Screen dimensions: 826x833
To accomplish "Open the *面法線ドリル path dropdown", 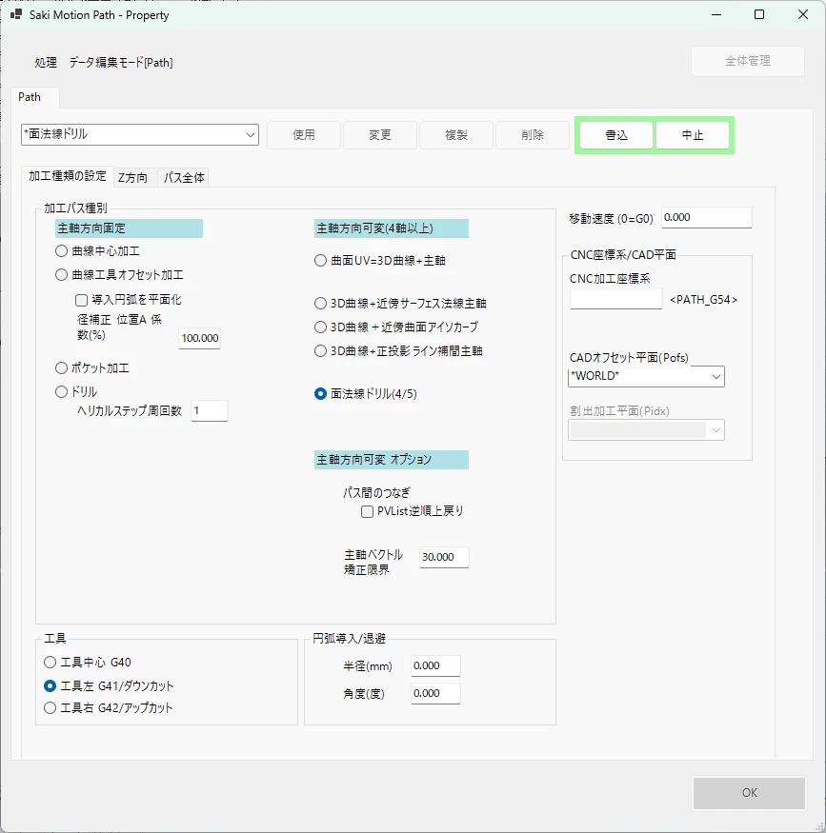I will tap(140, 135).
